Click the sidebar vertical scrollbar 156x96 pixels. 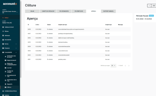click(x=21, y=40)
